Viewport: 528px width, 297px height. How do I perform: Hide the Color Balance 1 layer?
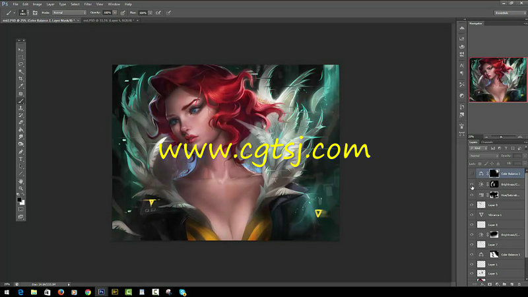472,255
